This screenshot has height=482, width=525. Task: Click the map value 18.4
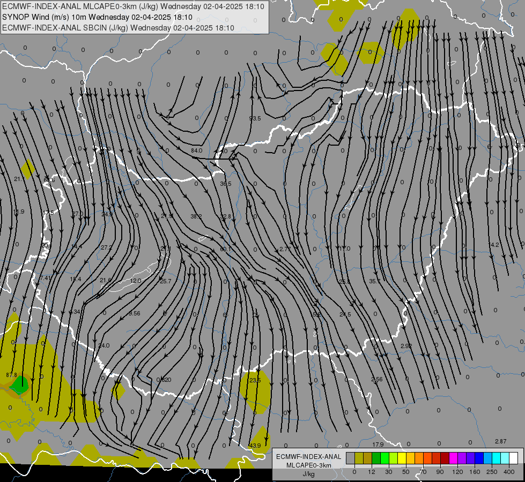[x=75, y=280]
